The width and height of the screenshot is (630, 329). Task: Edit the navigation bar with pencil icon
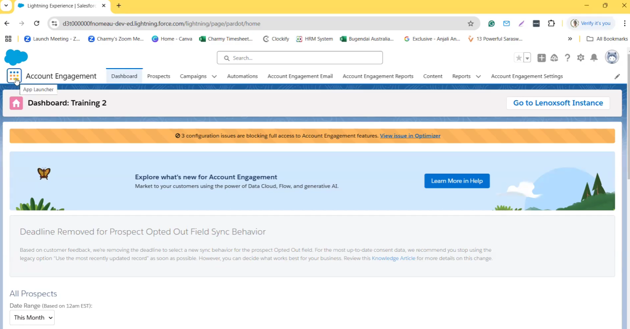pos(617,76)
